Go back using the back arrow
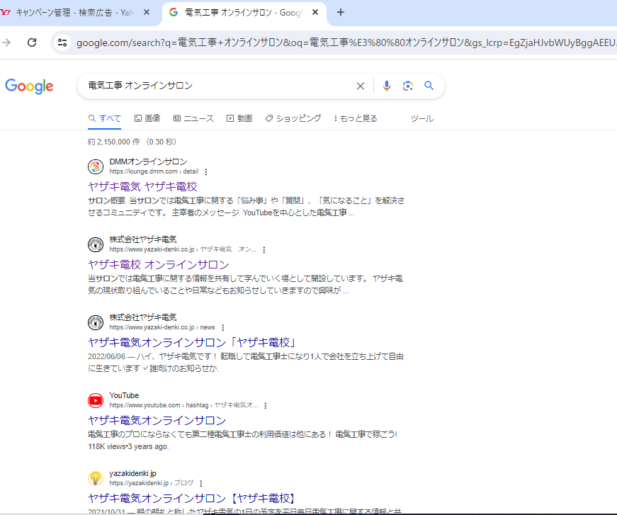This screenshot has height=515, width=617. pos(7,43)
